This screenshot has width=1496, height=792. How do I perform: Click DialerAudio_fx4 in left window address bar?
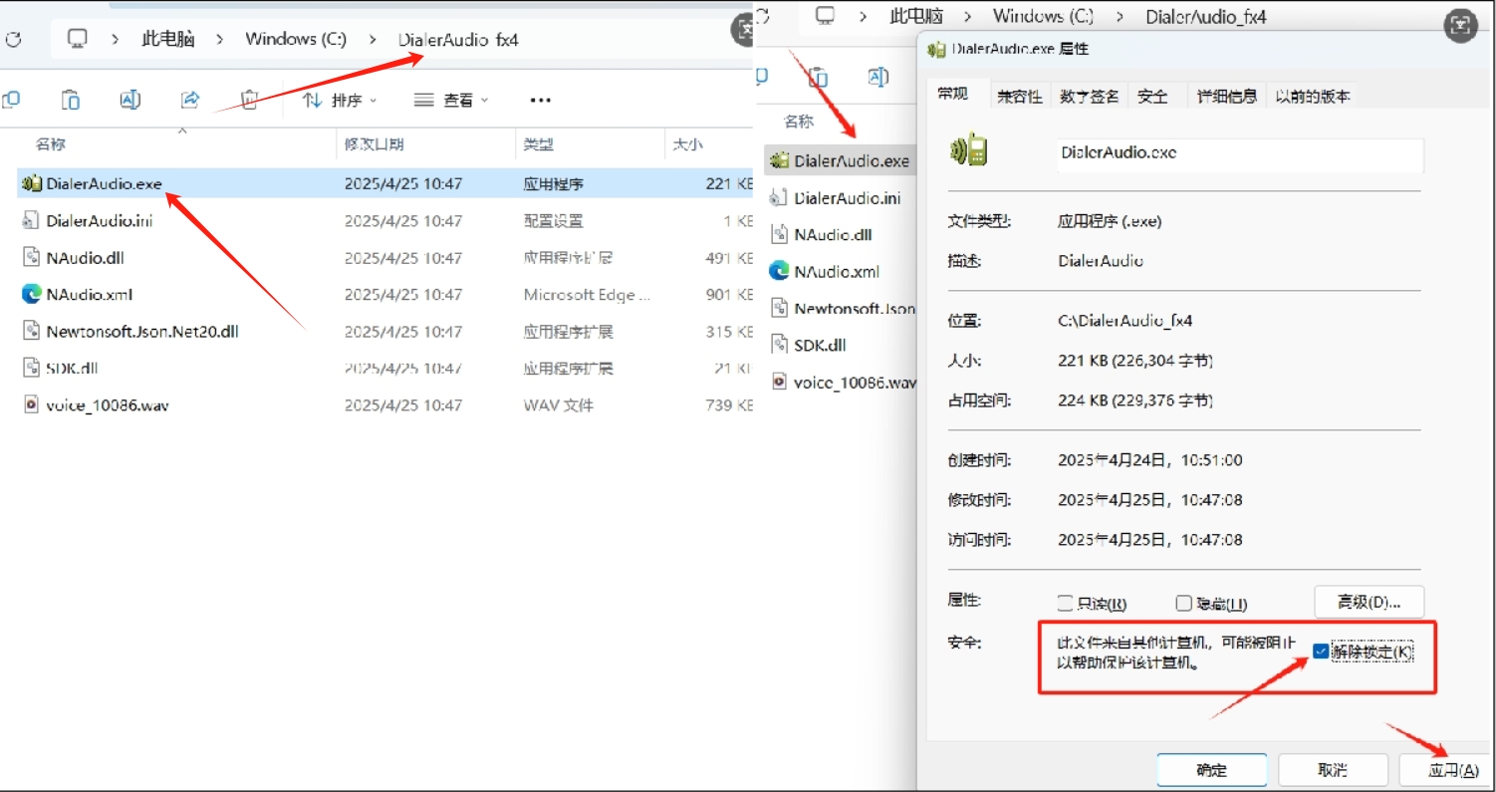(x=458, y=40)
